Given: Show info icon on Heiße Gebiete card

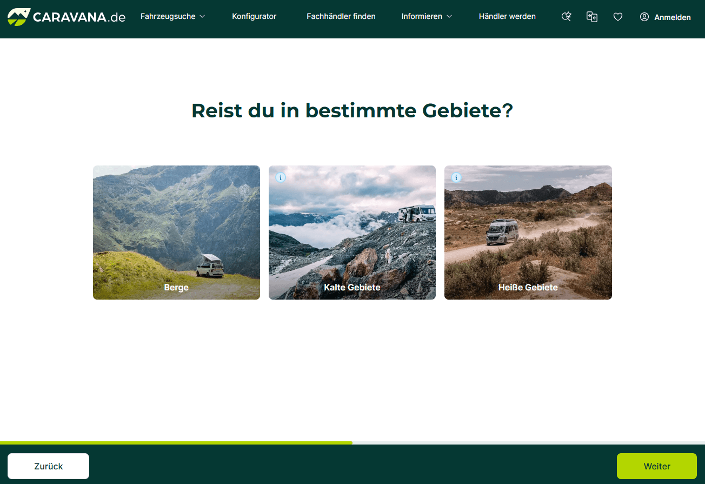Looking at the screenshot, I should [456, 177].
